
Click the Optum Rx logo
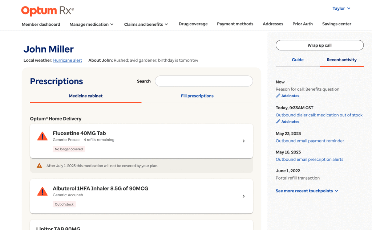click(47, 11)
